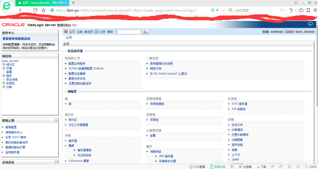Click the 跨屏浏览 phone icon in the status bar
318x169 pixels.
click(x=211, y=167)
